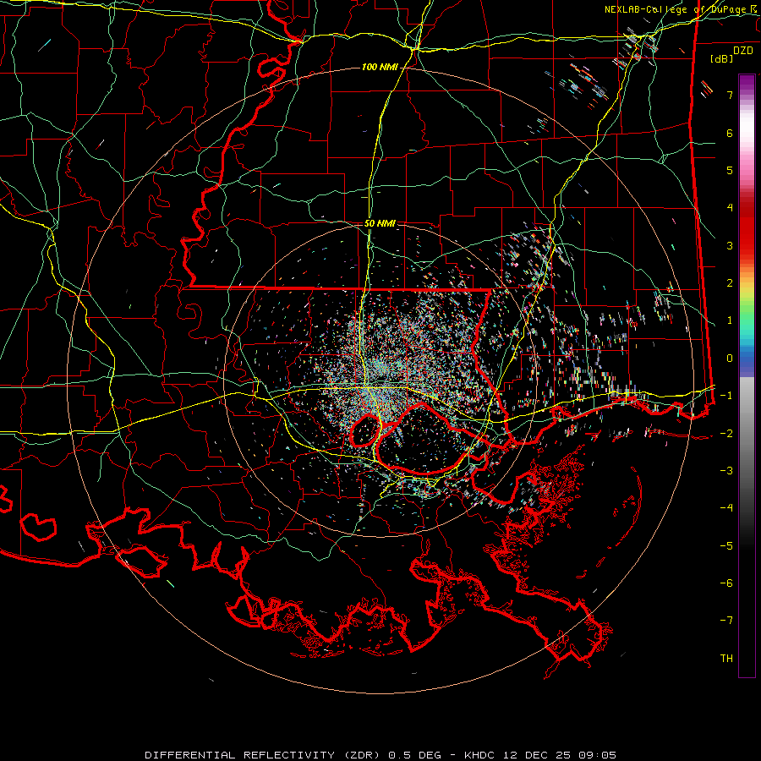
Task: Click the 3 value on the color scale
Action: 730,245
